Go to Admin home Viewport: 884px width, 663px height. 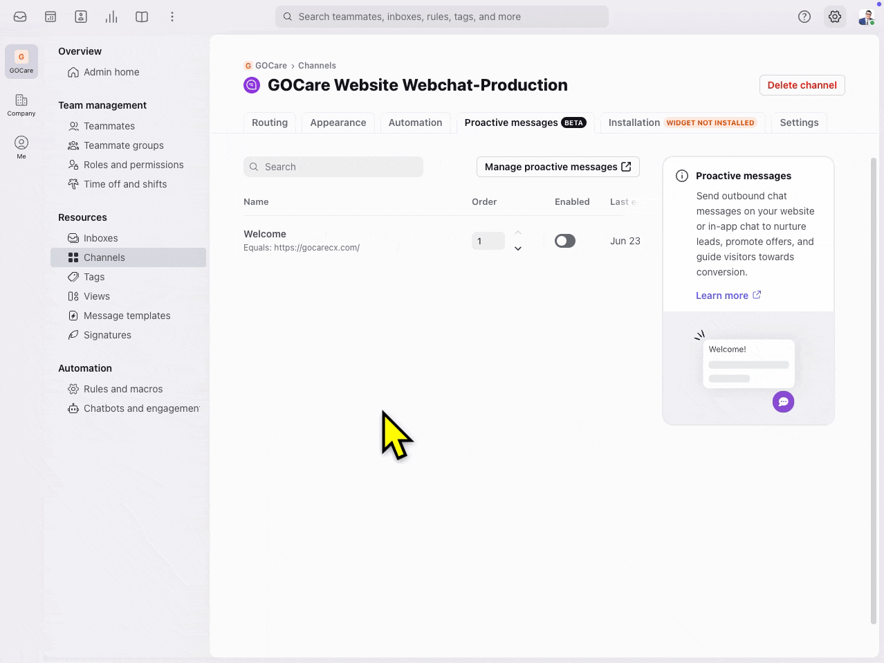tap(111, 72)
